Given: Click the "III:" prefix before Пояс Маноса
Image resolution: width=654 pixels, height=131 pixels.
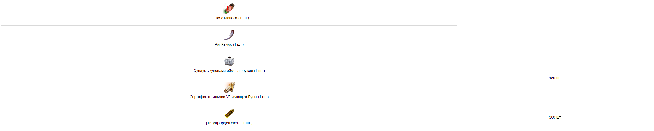Looking at the screenshot, I should pos(211,18).
